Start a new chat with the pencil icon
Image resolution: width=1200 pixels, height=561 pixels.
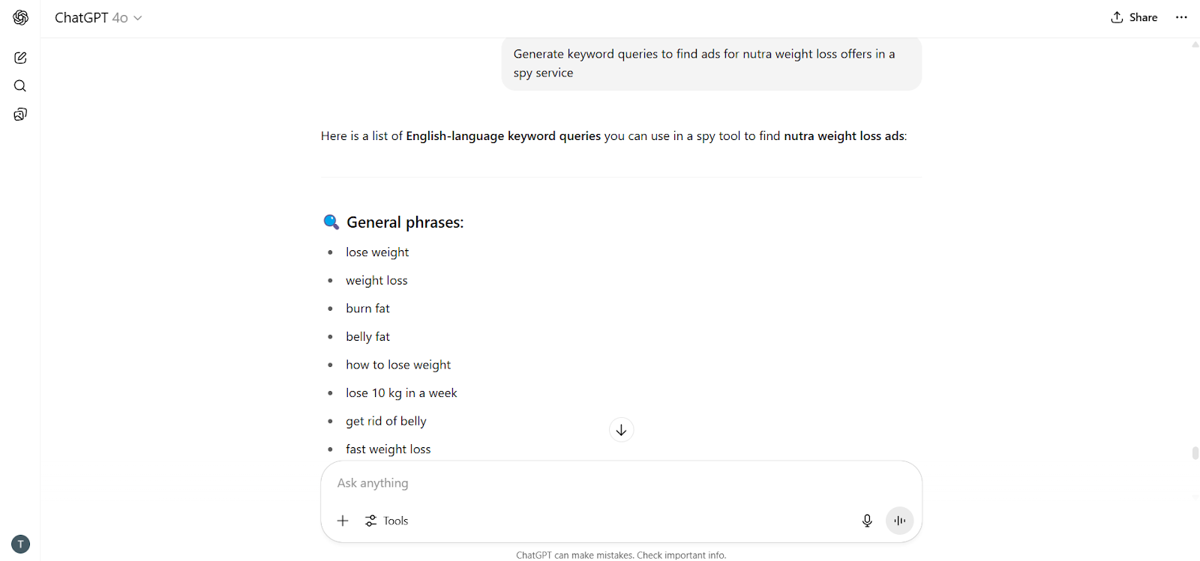coord(20,58)
